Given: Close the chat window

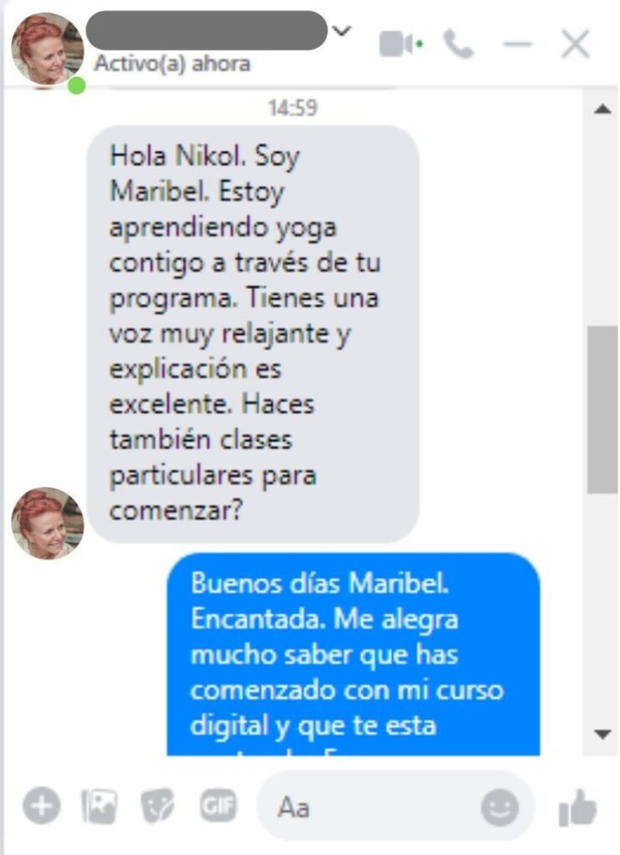Looking at the screenshot, I should click(575, 43).
